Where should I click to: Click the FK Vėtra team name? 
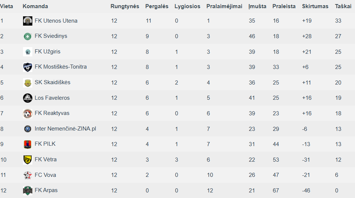45,159
